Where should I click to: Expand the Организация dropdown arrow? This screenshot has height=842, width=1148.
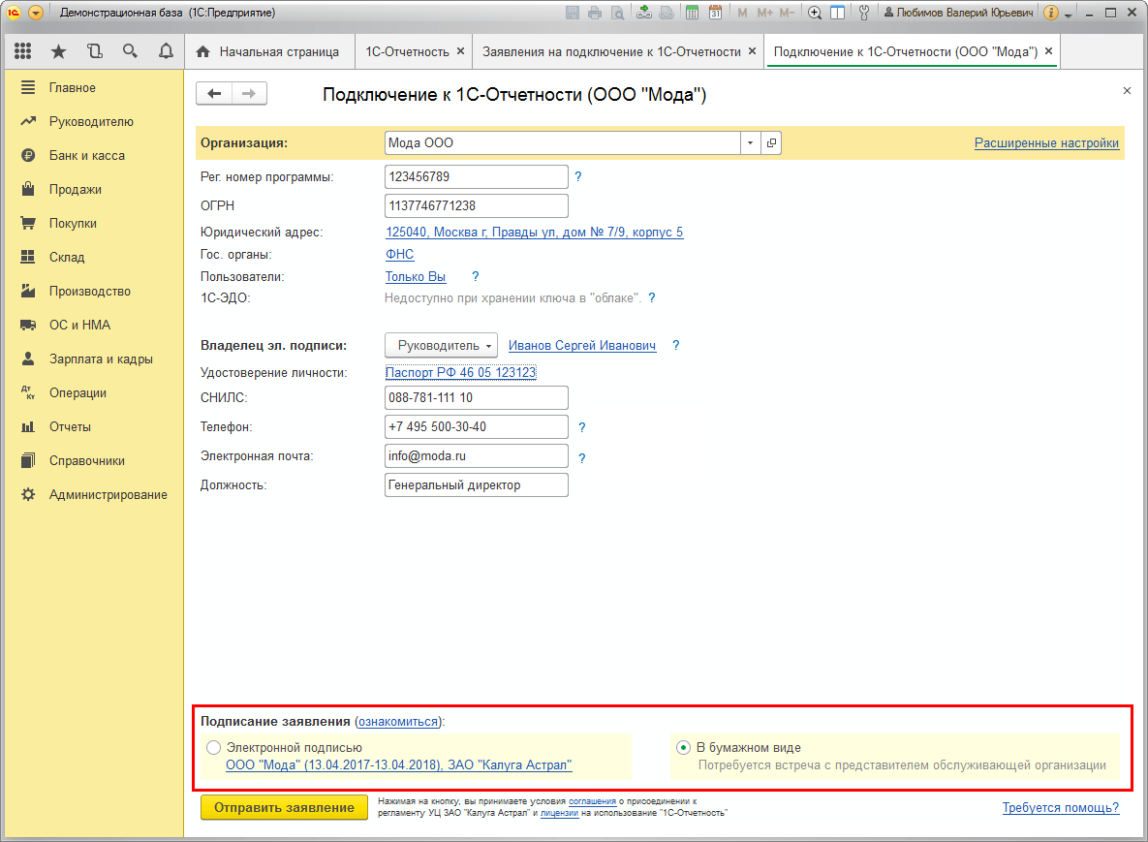[x=751, y=142]
